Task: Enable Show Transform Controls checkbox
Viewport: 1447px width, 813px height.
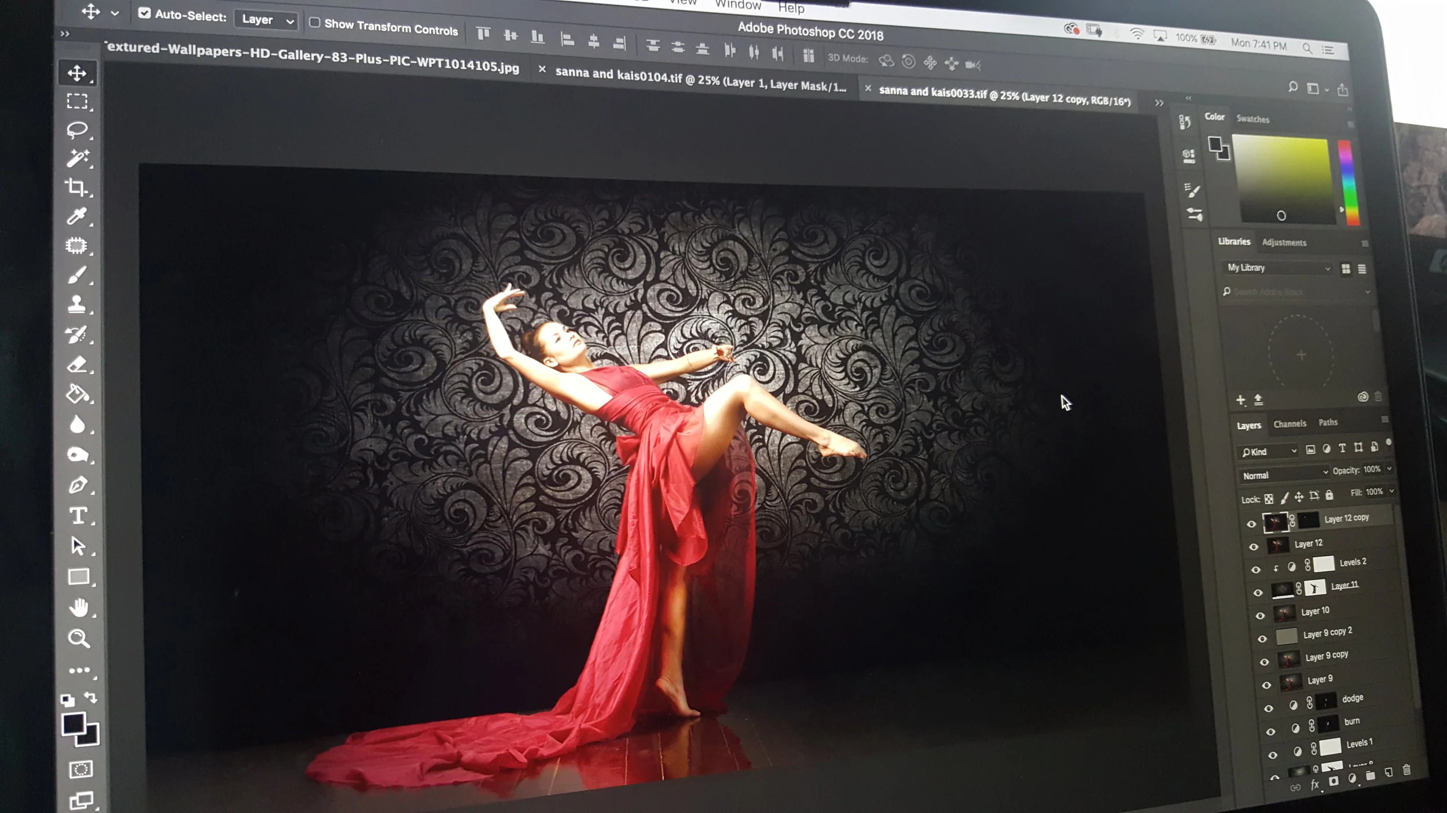Action: (x=314, y=23)
